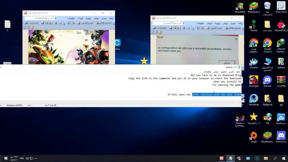Open help search dropdown in right Picture Manager
288x162 pixels.
pyautogui.click(x=184, y=23)
